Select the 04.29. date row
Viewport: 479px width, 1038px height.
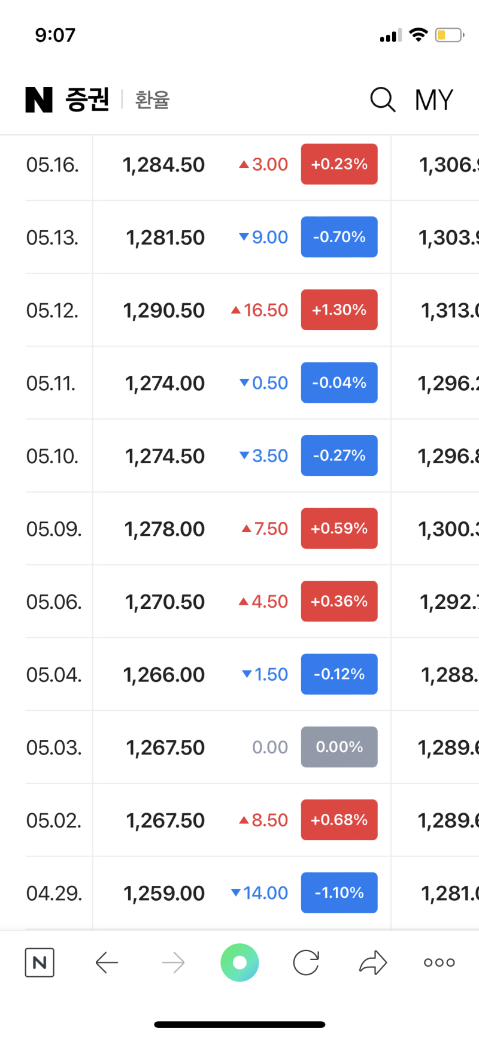coord(239,893)
